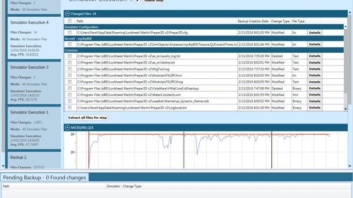Check the btstrp.txt file row
This screenshot has height=198, width=353.
70,62
